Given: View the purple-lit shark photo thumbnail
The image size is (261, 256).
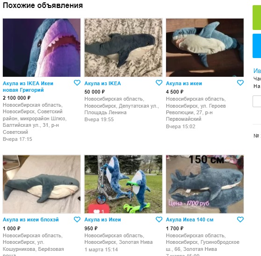Looking at the screenshot, I should [x=42, y=48].
